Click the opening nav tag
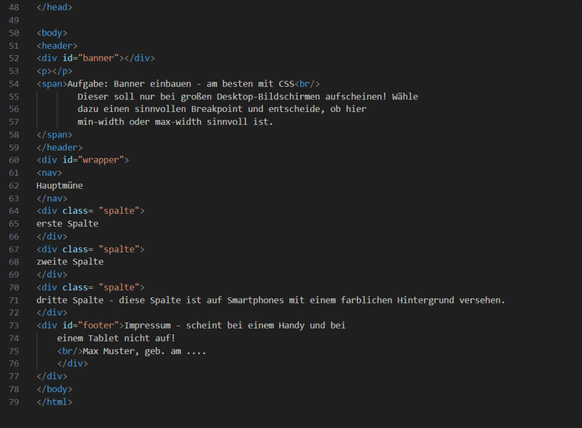This screenshot has width=582, height=428. 49,172
